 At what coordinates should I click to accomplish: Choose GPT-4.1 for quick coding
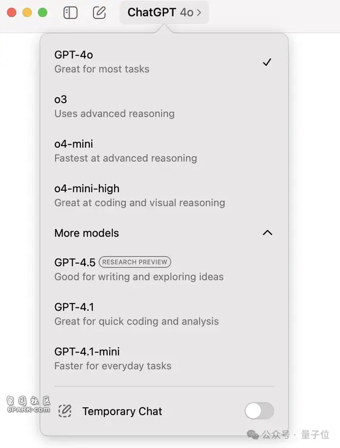coord(164,314)
